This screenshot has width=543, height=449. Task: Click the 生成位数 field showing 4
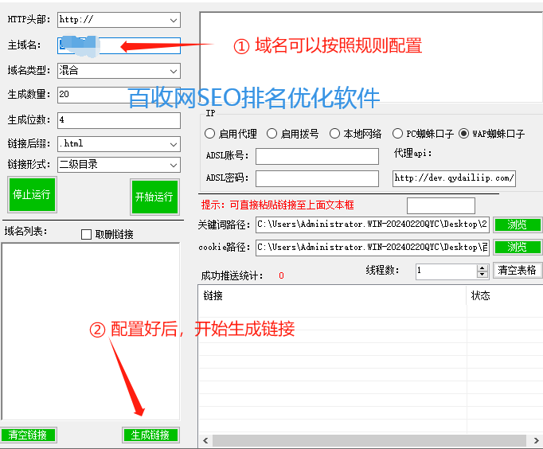119,120
